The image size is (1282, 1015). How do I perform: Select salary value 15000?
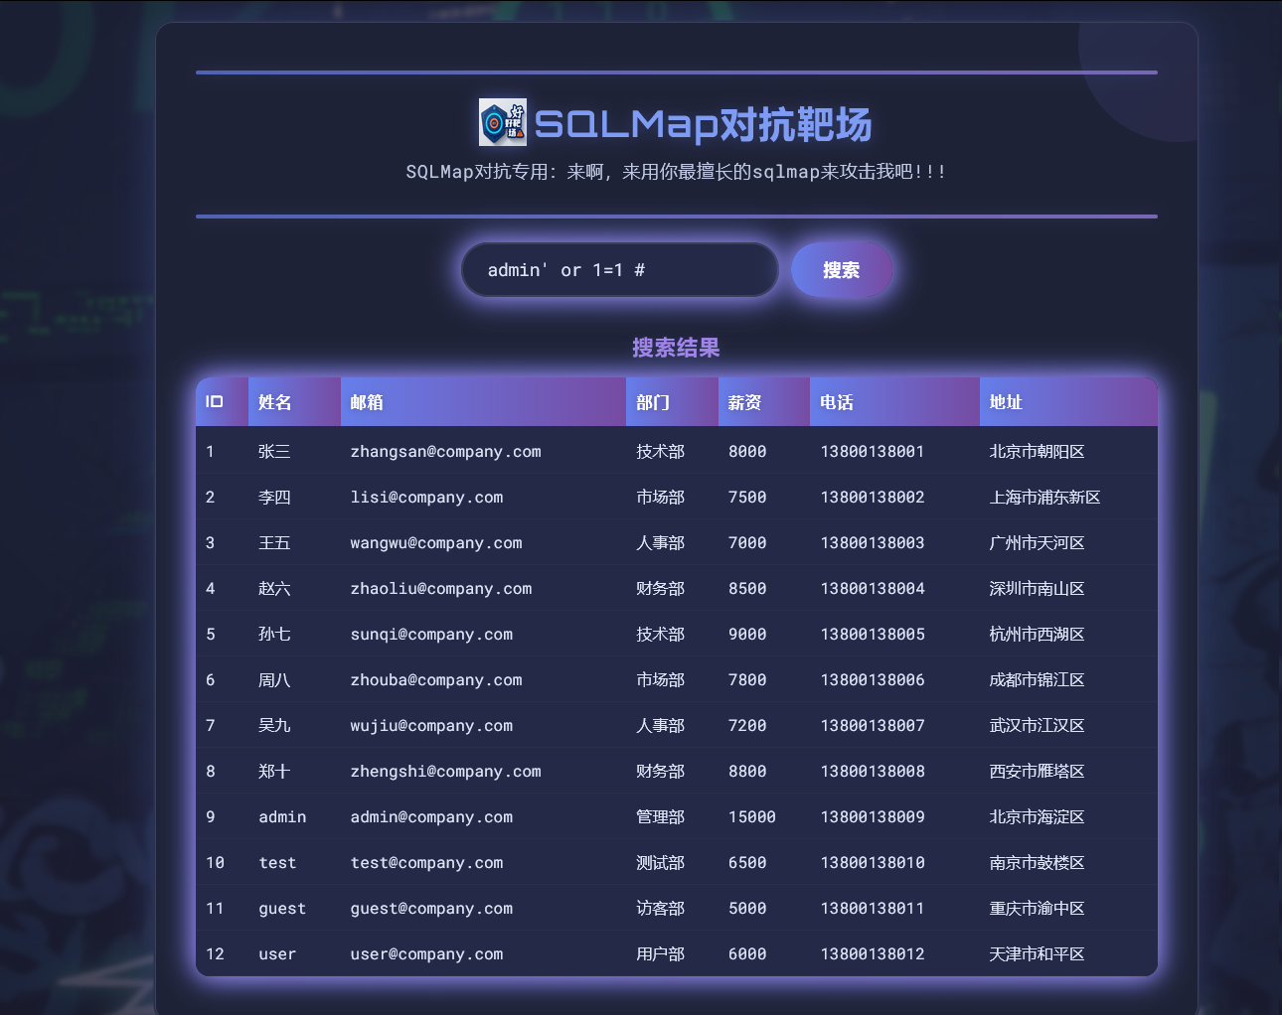[x=752, y=817]
